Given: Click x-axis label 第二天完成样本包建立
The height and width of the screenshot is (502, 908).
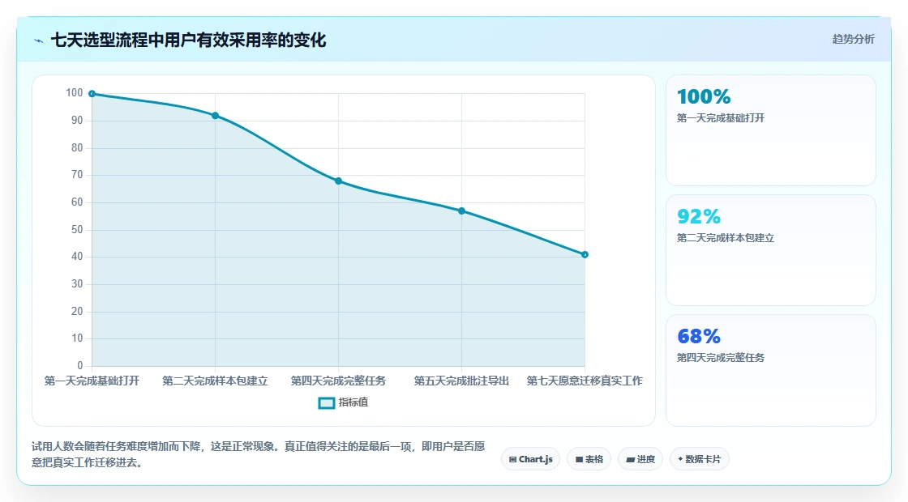Looking at the screenshot, I should 216,381.
